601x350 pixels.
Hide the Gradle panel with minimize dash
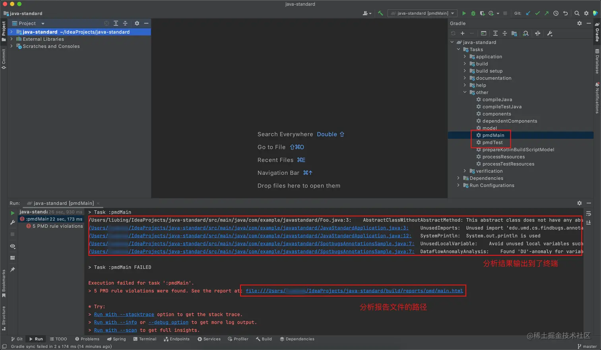pyautogui.click(x=589, y=23)
